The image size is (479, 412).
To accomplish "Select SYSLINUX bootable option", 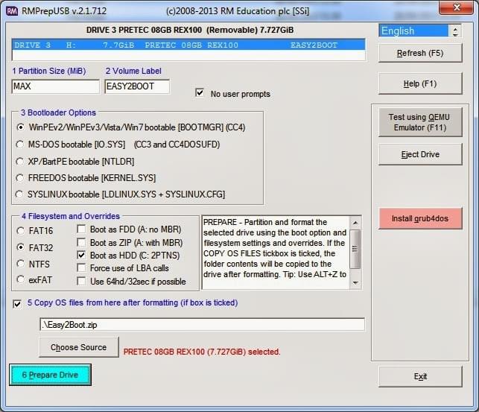I will (x=19, y=194).
